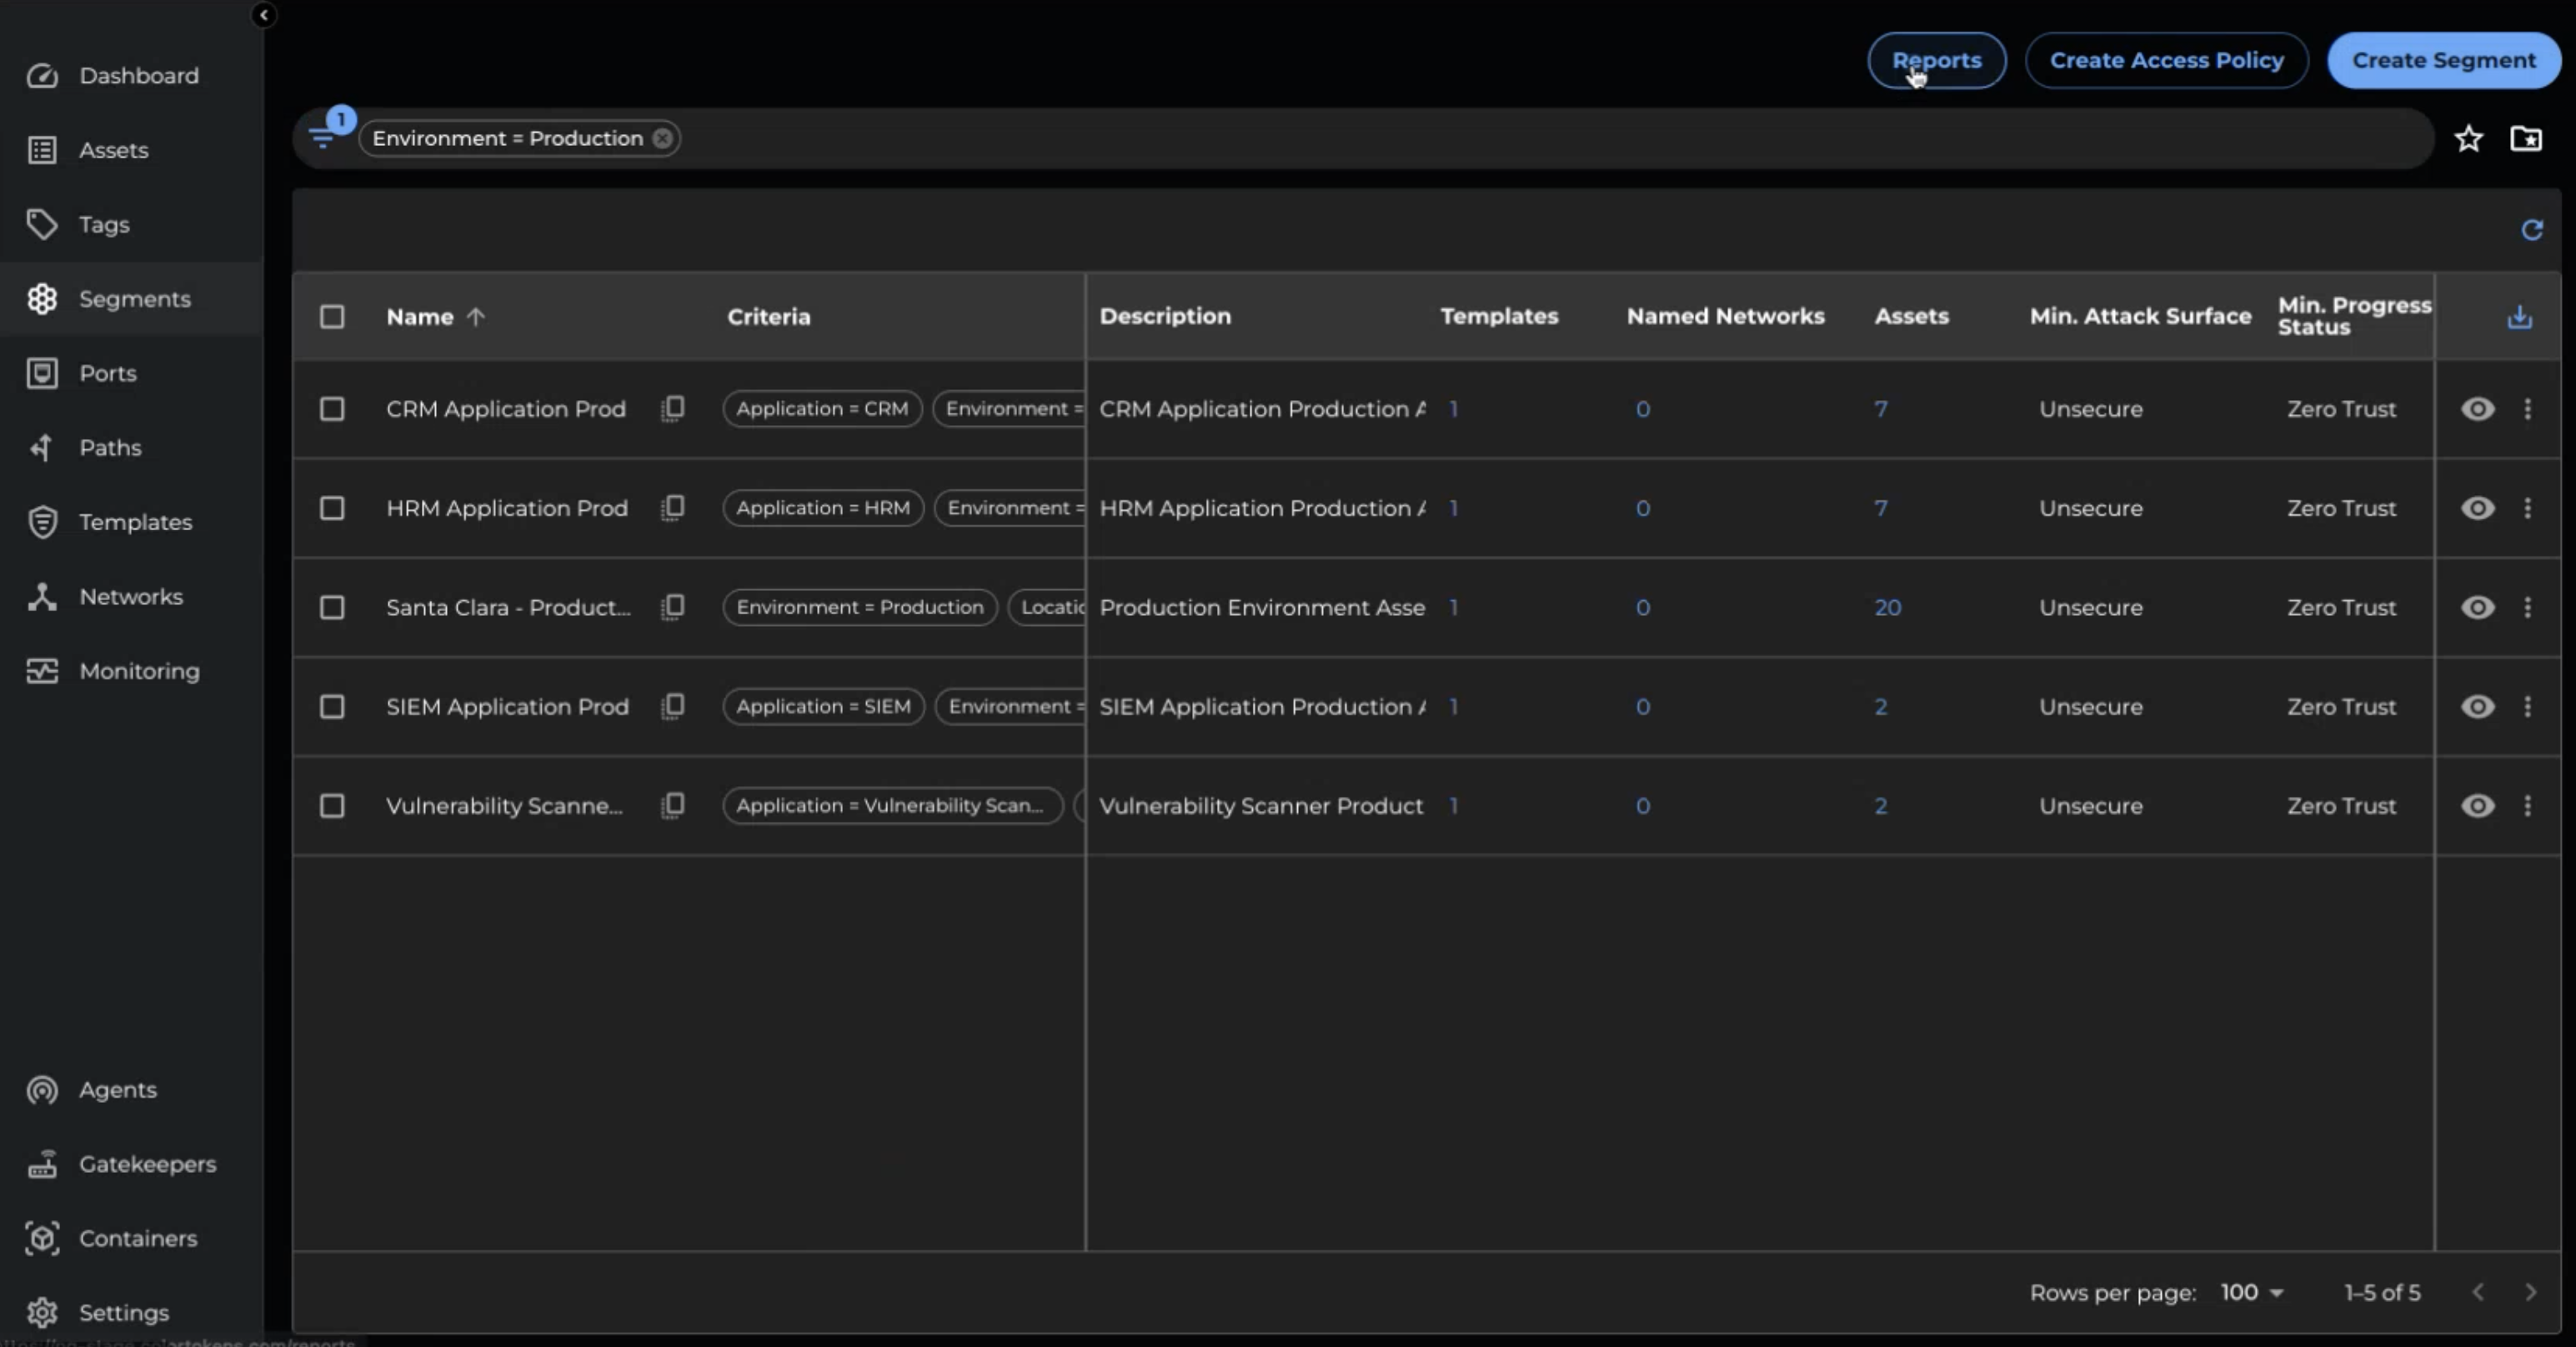Click the Create Access Policy button

click(x=2166, y=60)
